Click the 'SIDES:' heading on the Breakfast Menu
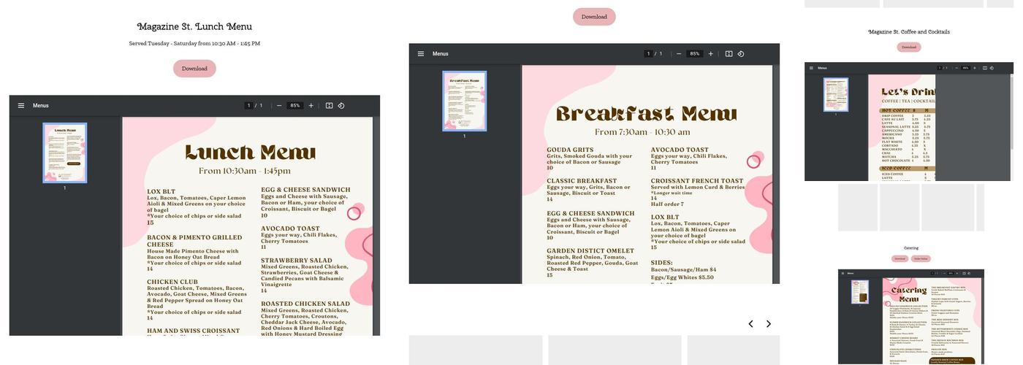This screenshot has width=1023, height=365. pos(662,262)
